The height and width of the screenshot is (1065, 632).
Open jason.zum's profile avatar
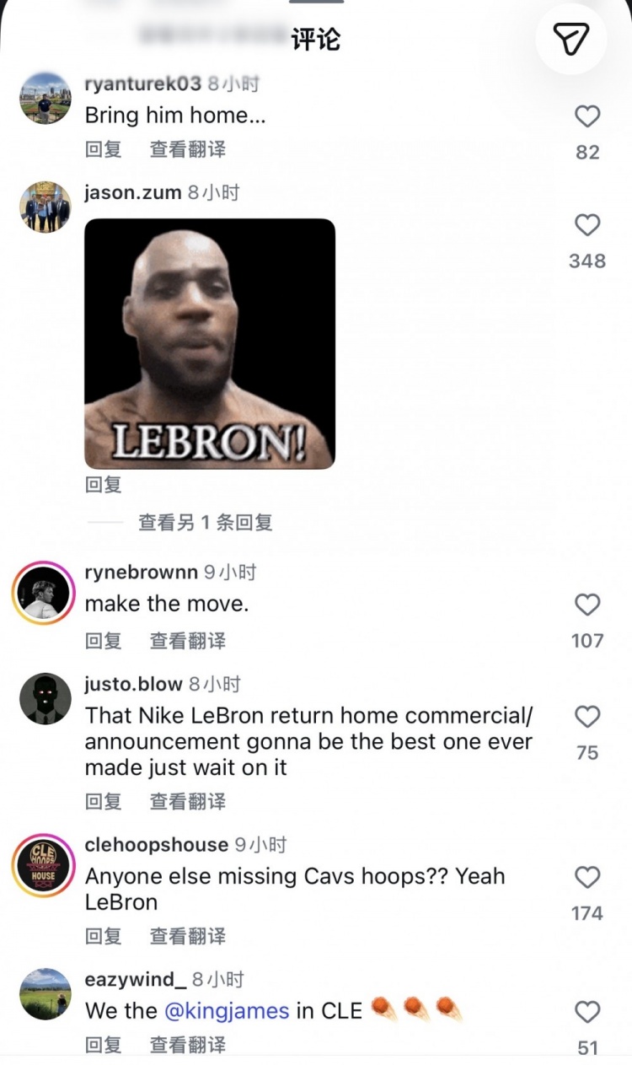(45, 207)
